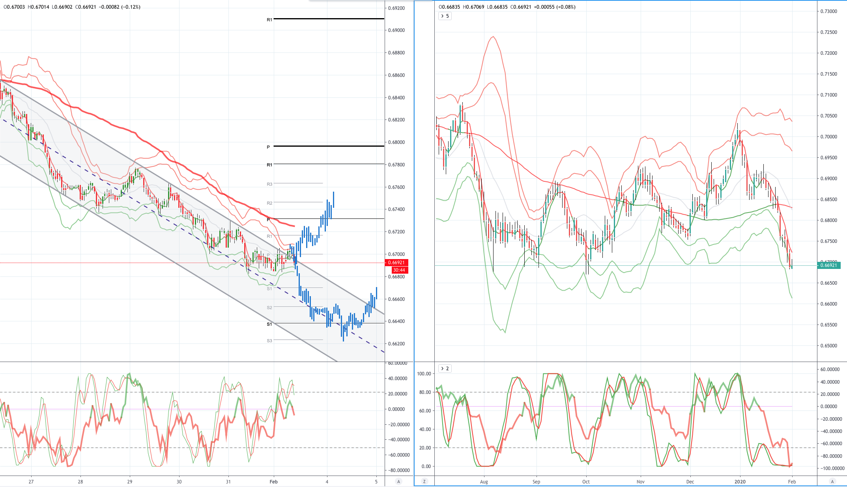This screenshot has height=487, width=847.
Task: Click the date label 31 on time axis
Action: click(228, 481)
